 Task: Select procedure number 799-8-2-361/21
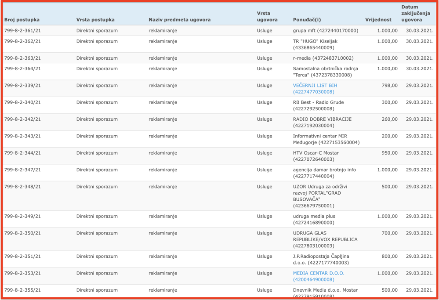22,30
